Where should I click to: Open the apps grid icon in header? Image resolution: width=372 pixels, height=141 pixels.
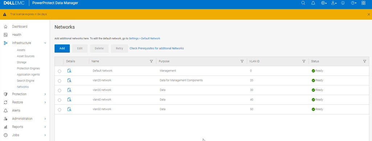point(363,3)
